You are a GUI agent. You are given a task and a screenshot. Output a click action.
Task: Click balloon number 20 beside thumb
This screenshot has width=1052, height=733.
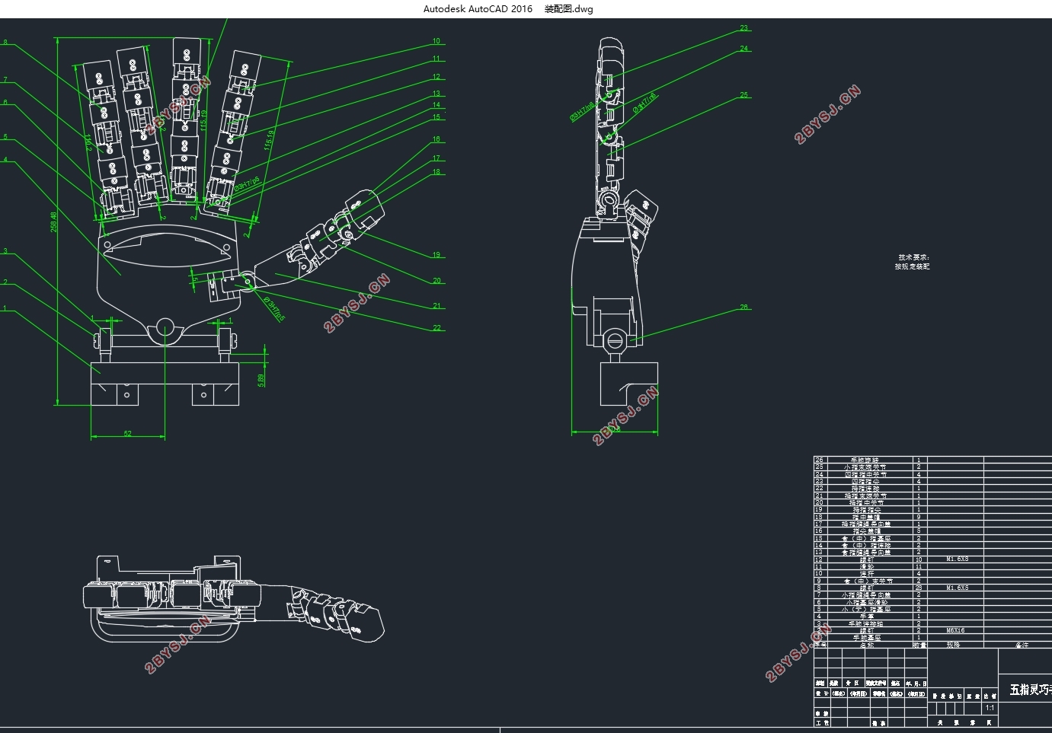(x=436, y=281)
